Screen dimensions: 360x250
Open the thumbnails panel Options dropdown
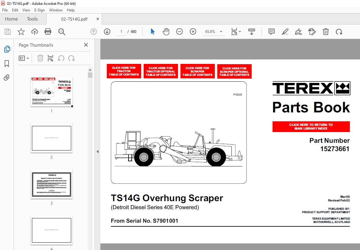tap(24, 58)
